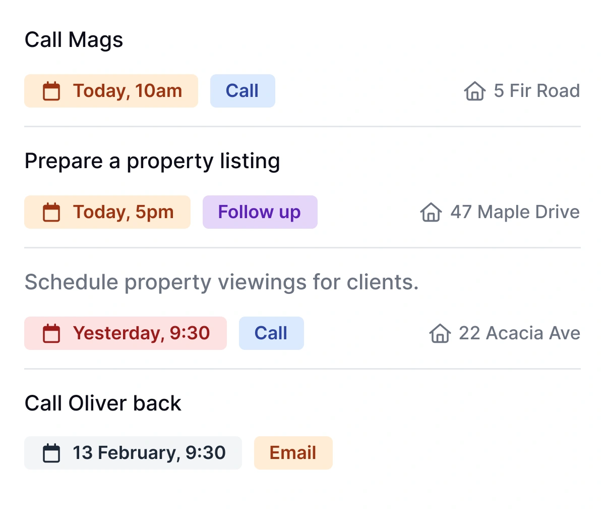The width and height of the screenshot is (605, 512).
Task: Click the overdue Yesterday, 9:30 chip
Action: 125,333
